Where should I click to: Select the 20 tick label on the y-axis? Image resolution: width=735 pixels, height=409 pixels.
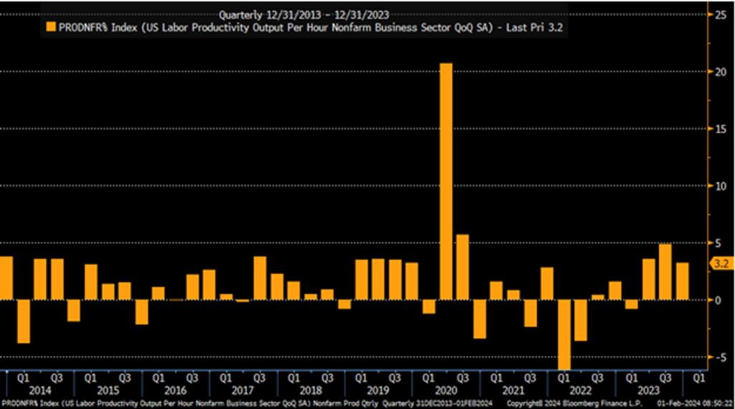pyautogui.click(x=720, y=72)
